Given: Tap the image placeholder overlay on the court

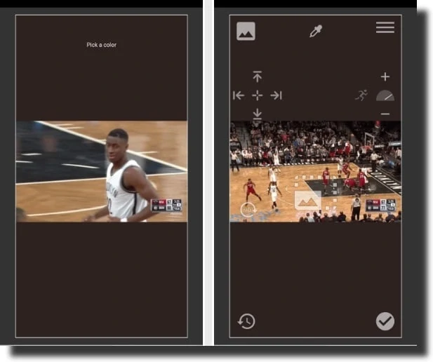Looking at the screenshot, I should [308, 200].
